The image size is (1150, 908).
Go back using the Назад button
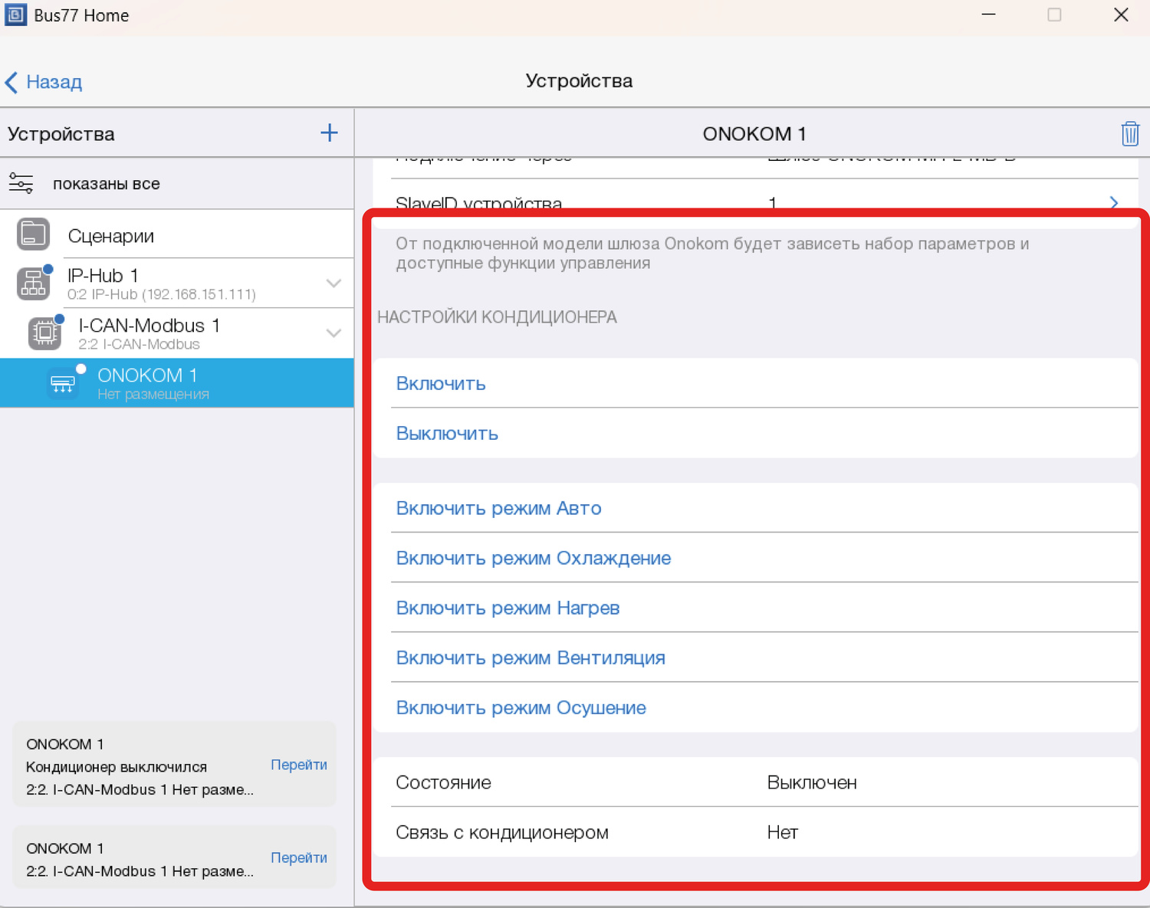coord(44,82)
